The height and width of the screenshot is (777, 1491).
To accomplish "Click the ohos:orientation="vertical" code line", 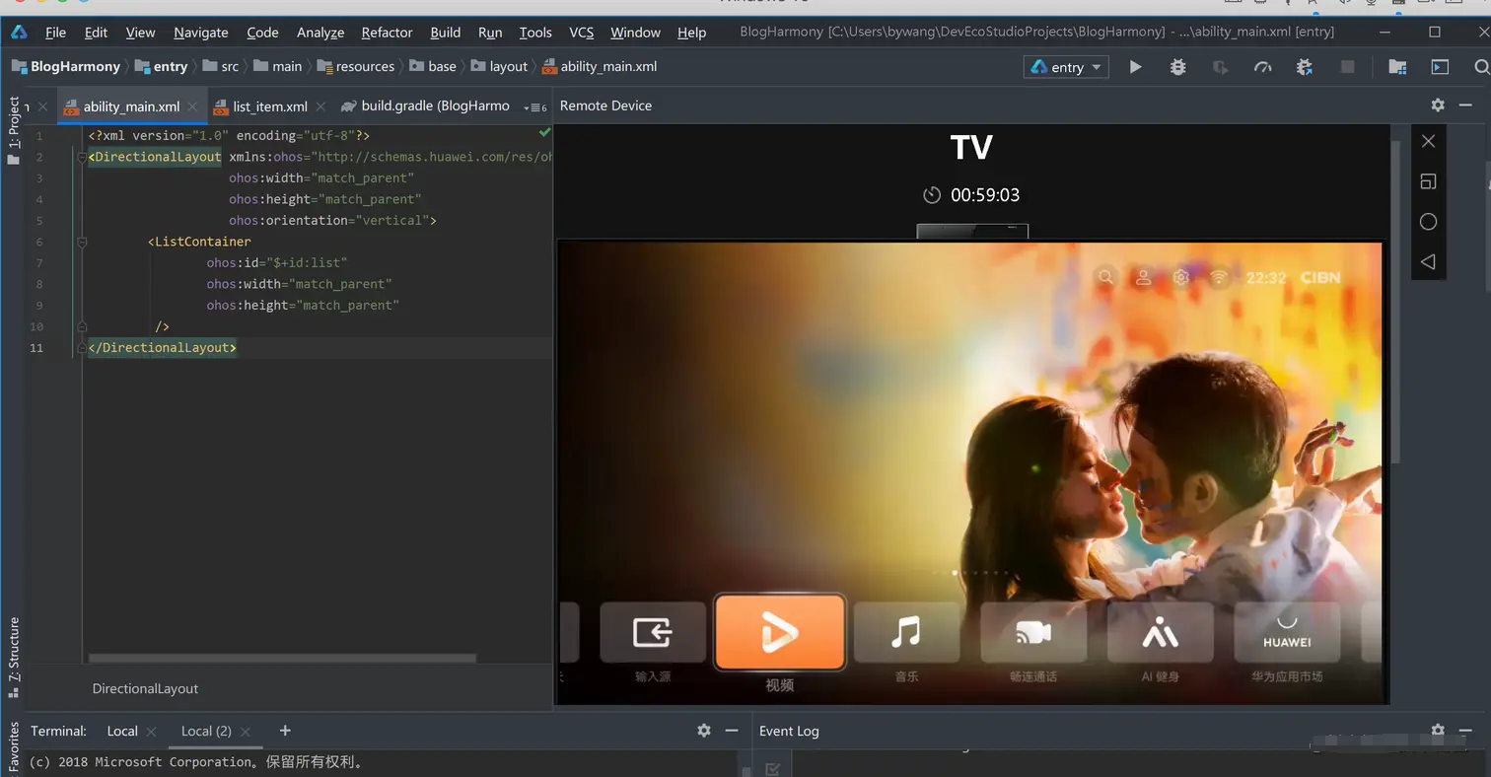I will coord(332,221).
